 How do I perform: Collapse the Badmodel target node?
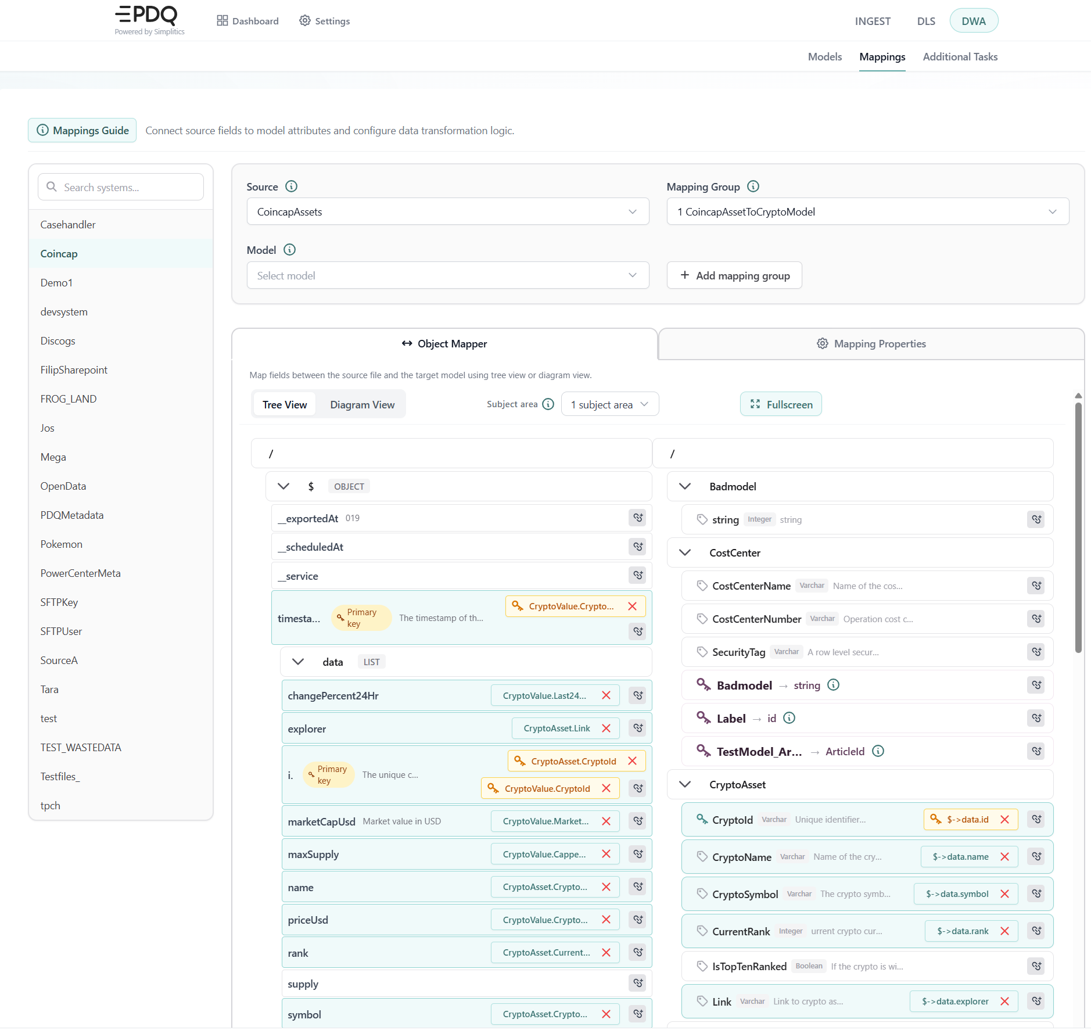coord(685,486)
